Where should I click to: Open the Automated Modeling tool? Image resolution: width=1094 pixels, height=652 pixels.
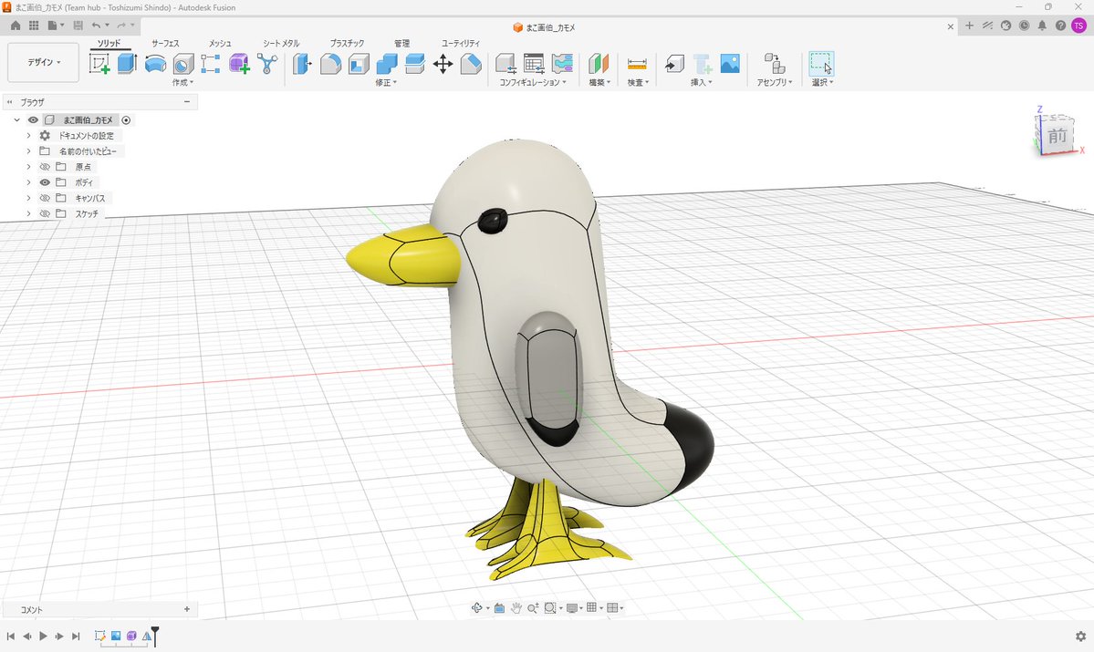click(x=267, y=64)
